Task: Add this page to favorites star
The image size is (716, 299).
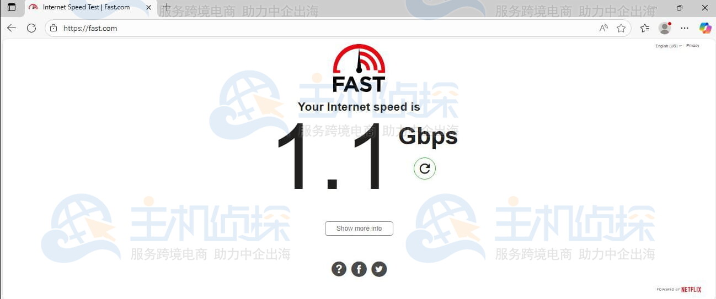Action: [621, 28]
